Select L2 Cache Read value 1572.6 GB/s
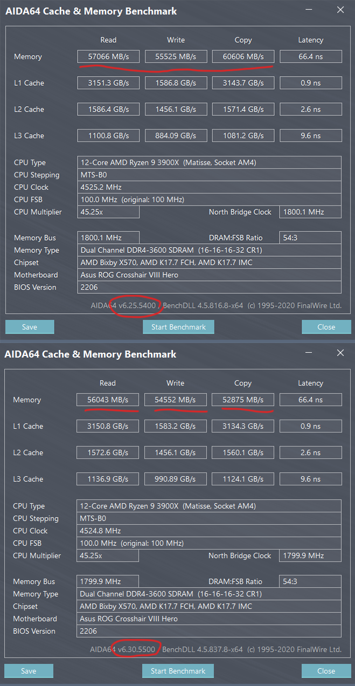 pyautogui.click(x=108, y=453)
